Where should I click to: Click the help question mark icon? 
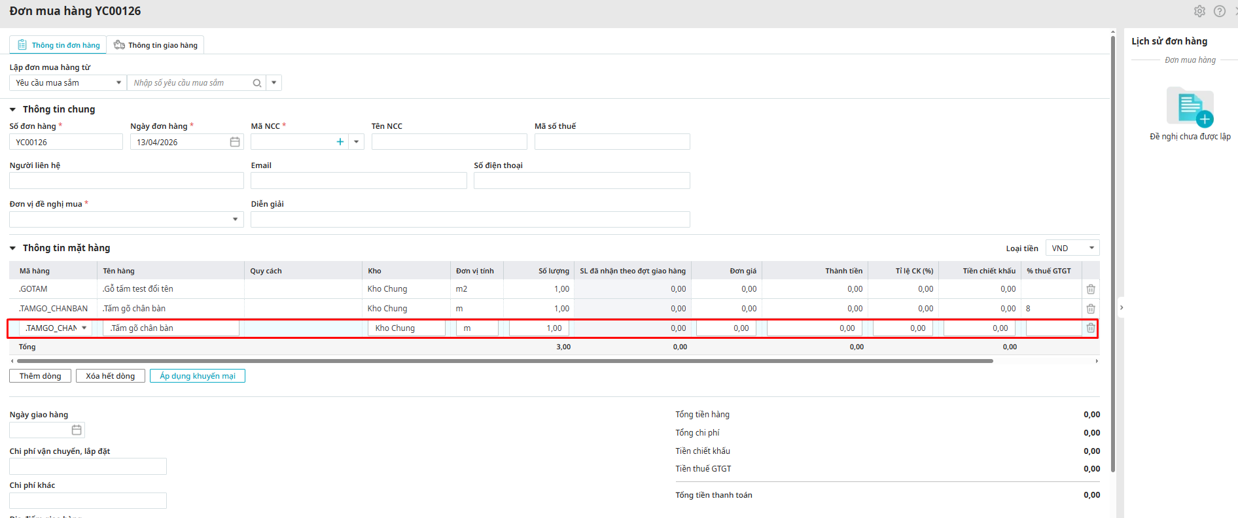point(1220,11)
